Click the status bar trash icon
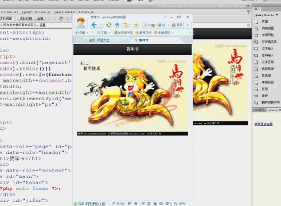This screenshot has height=206, width=281. tap(149, 204)
